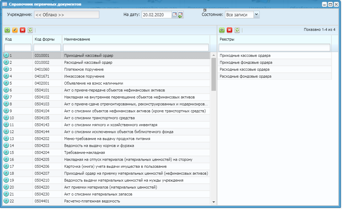Screen dimensions: 342x209
Task: Click the round icon in row 8
Action: [6, 104]
